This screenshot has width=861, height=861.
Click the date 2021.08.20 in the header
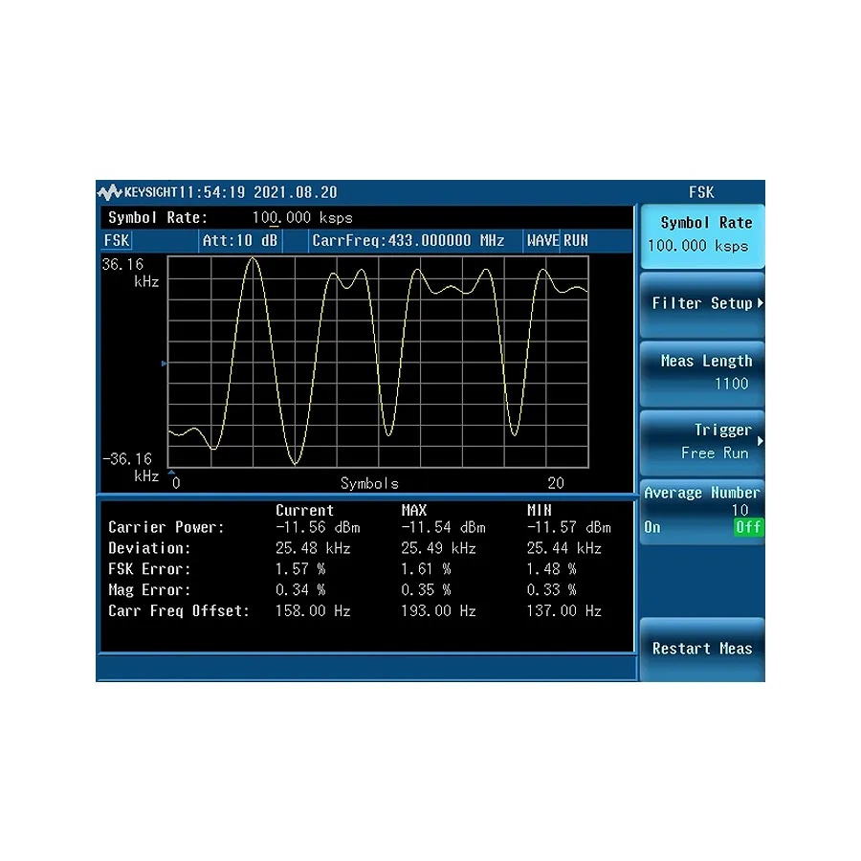coord(297,191)
